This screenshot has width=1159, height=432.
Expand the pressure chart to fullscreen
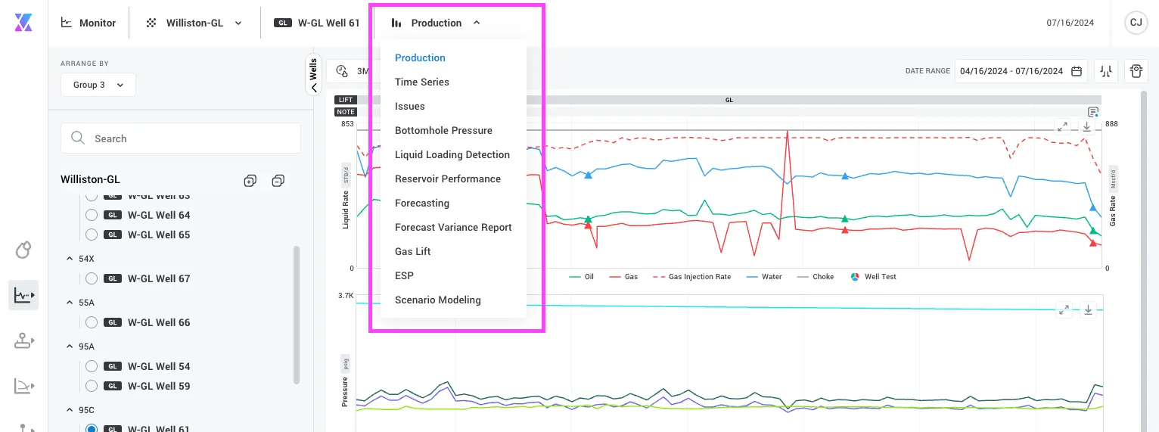point(1064,309)
